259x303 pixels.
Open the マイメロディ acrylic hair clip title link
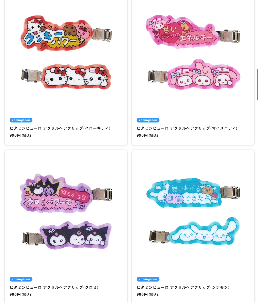(187, 128)
